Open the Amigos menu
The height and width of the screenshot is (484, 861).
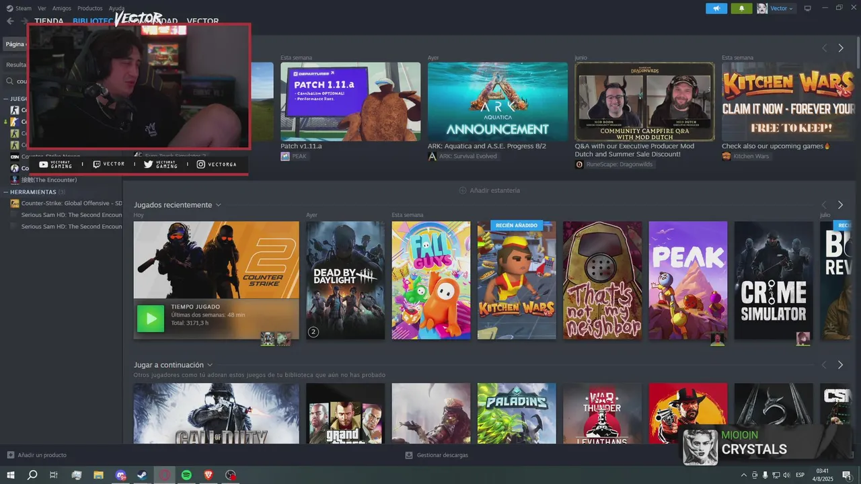(62, 8)
